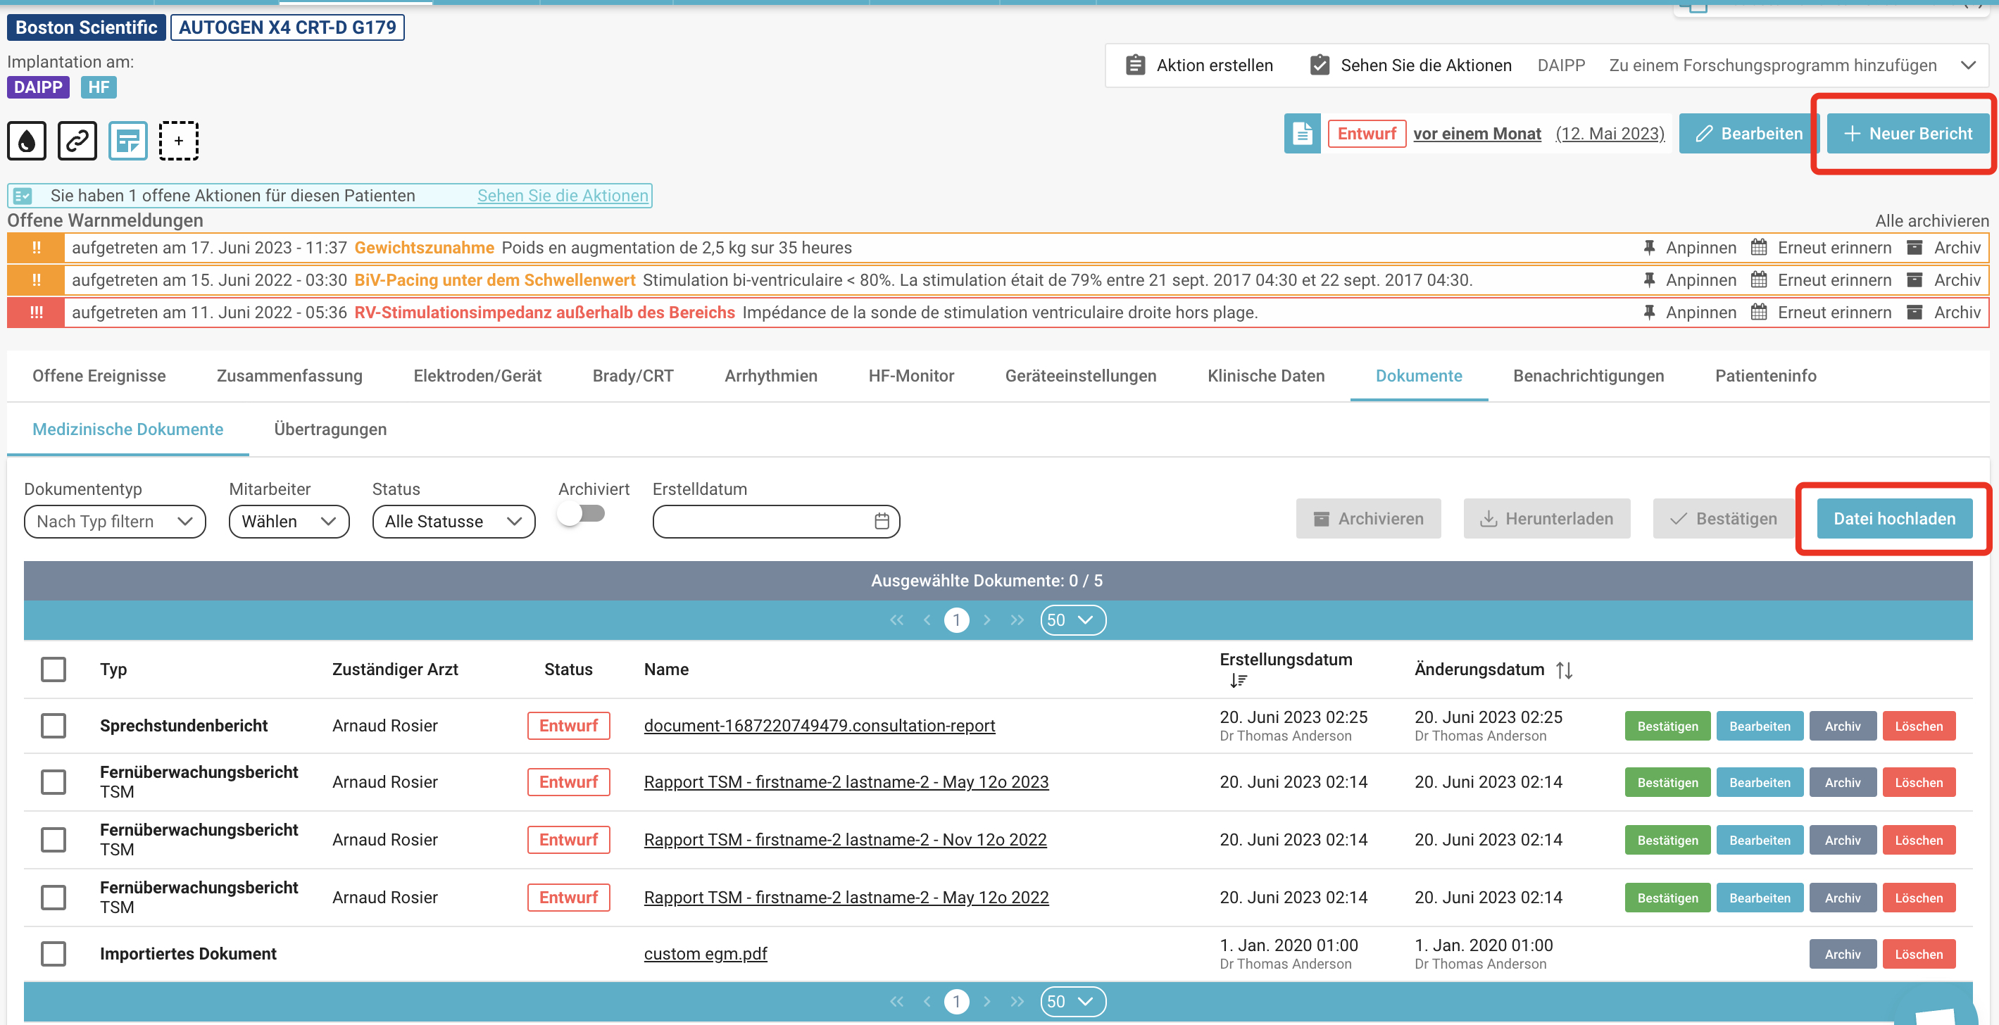Edit Rapport TSM Nov 2022 via Bearbeiten
The width and height of the screenshot is (1999, 1025).
click(x=1759, y=841)
